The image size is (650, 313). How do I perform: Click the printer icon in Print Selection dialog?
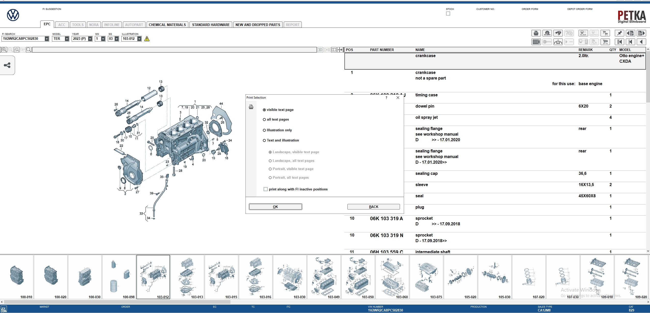[251, 107]
